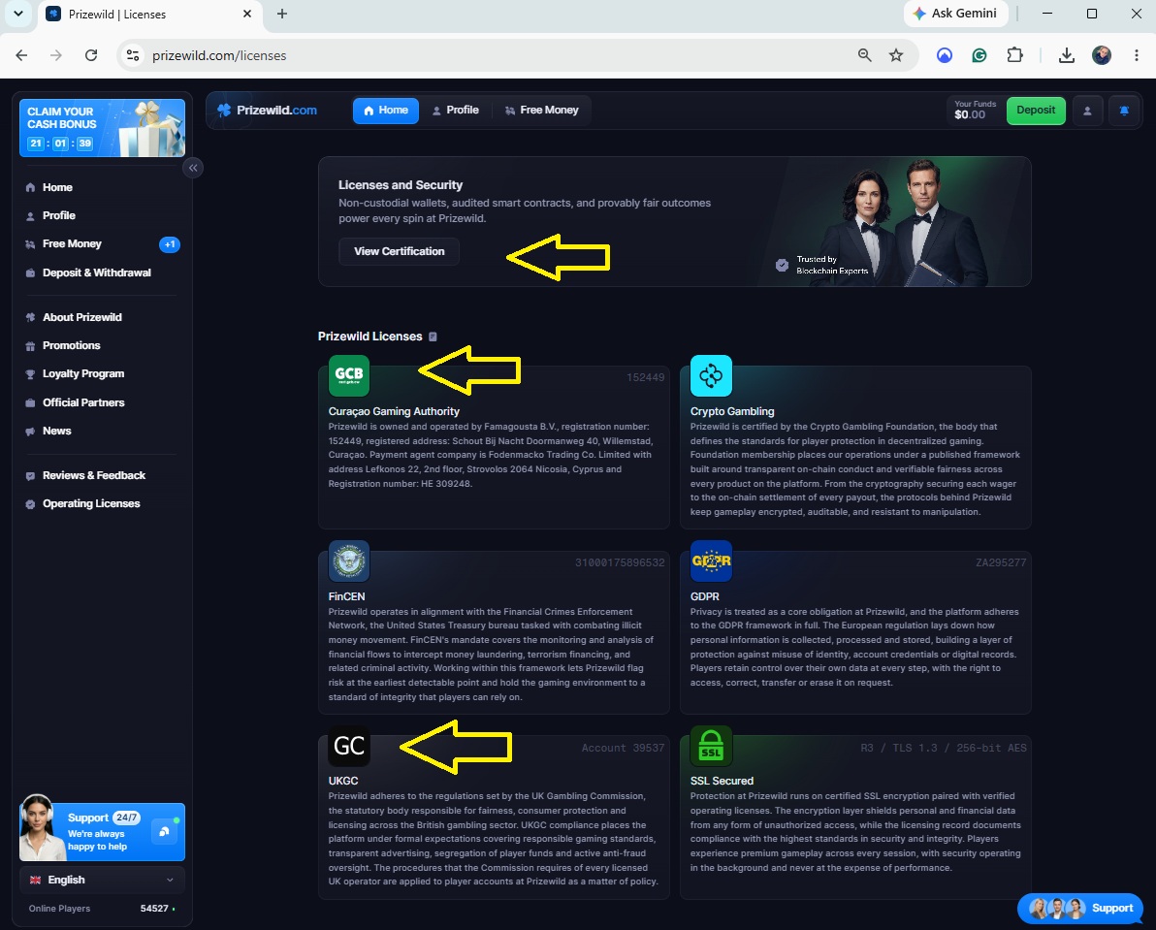Open Deposit & Withdrawal in the sidebar
This screenshot has width=1156, height=930.
click(102, 273)
